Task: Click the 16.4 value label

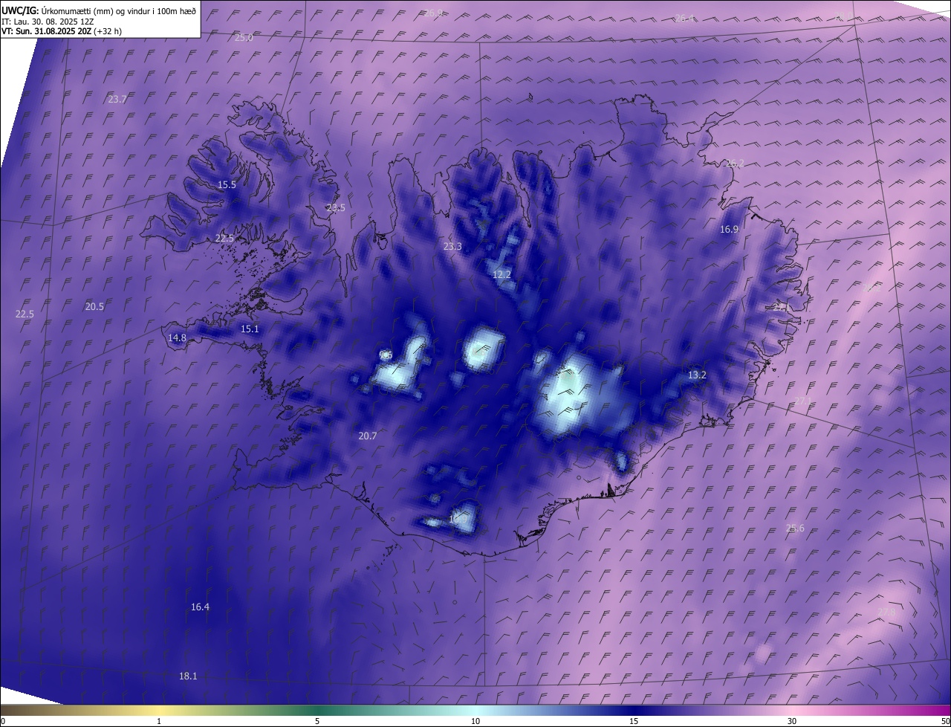Action: pos(200,607)
